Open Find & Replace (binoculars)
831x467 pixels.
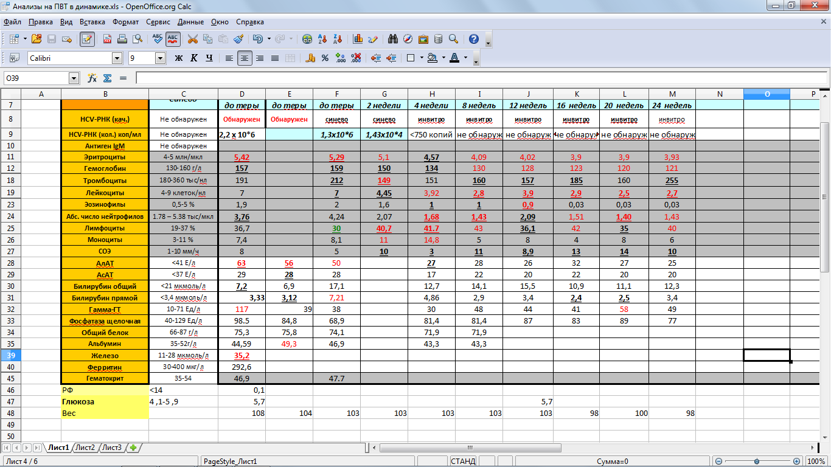point(393,39)
